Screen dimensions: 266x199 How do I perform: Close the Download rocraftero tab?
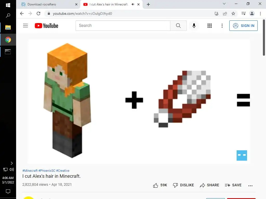point(76,4)
